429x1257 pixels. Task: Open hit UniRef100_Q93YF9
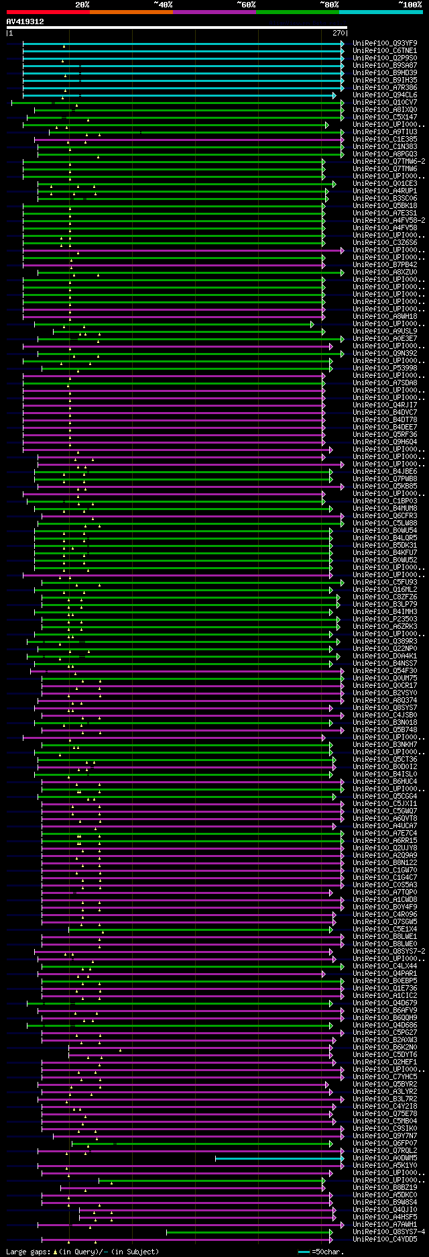pos(385,43)
